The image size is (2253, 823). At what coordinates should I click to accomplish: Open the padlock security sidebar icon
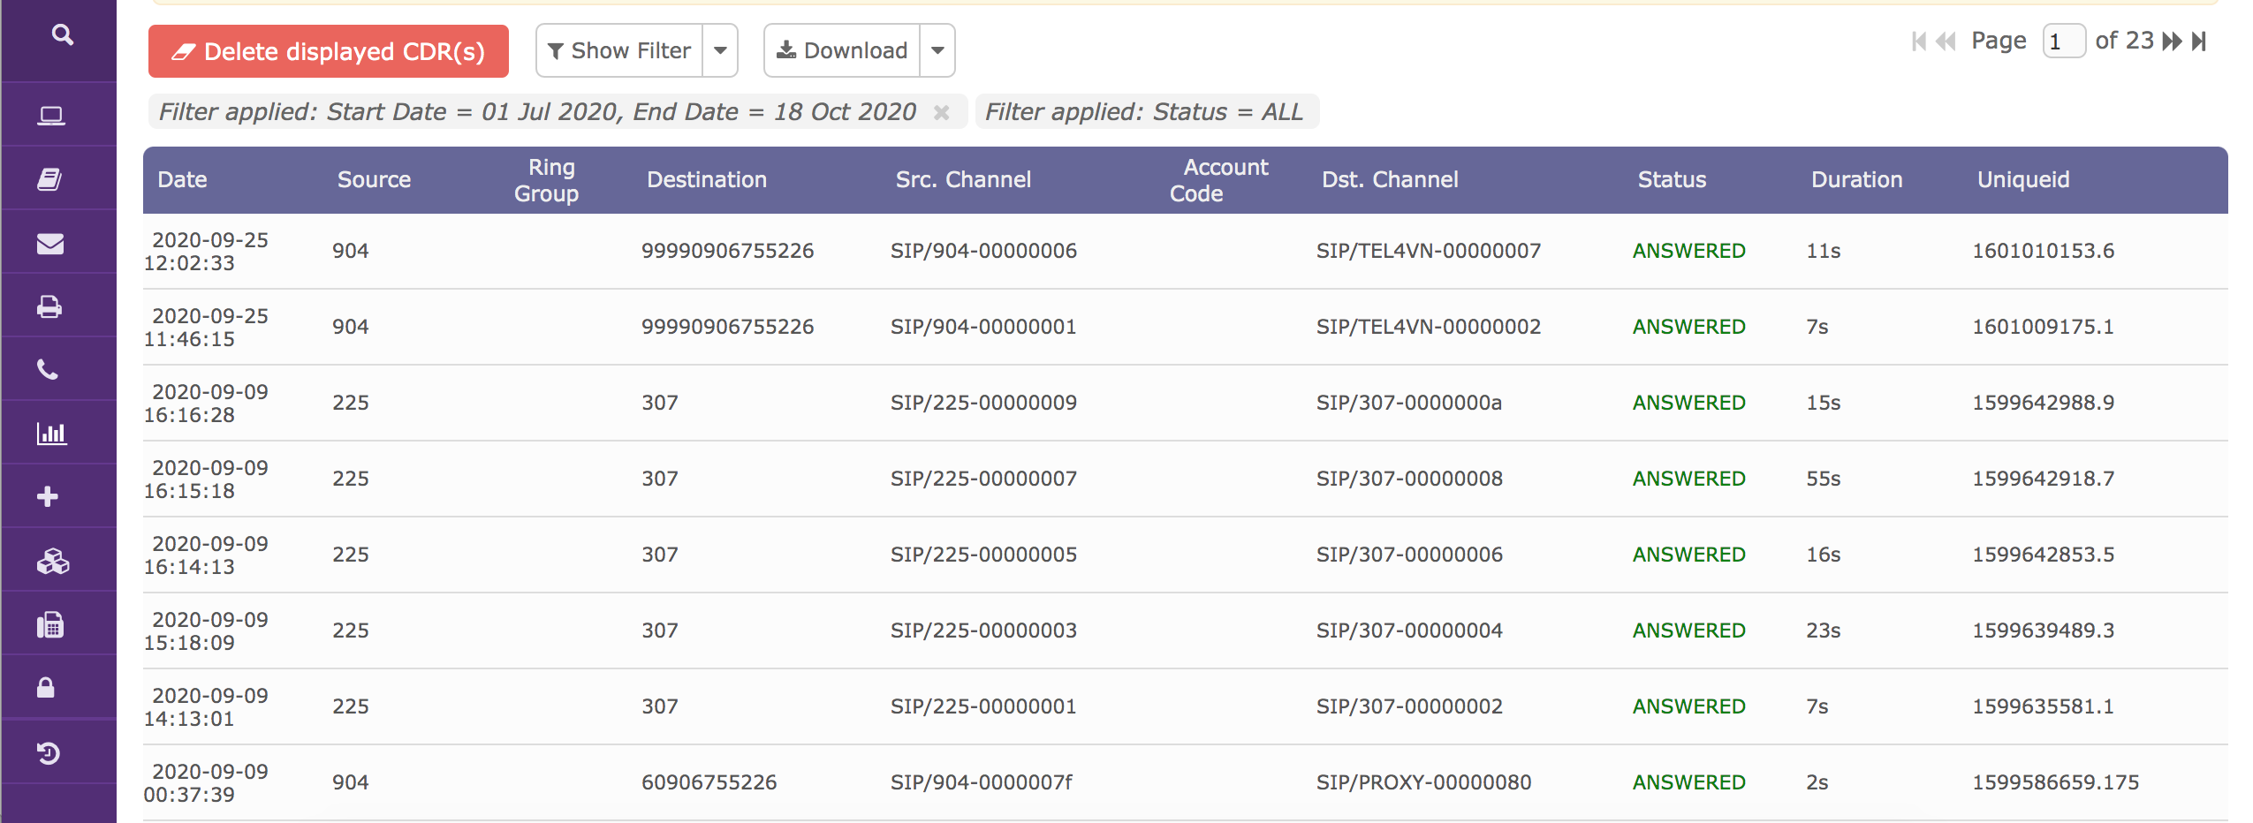click(x=46, y=688)
